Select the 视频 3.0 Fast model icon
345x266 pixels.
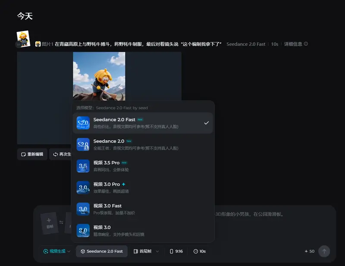[83, 209]
